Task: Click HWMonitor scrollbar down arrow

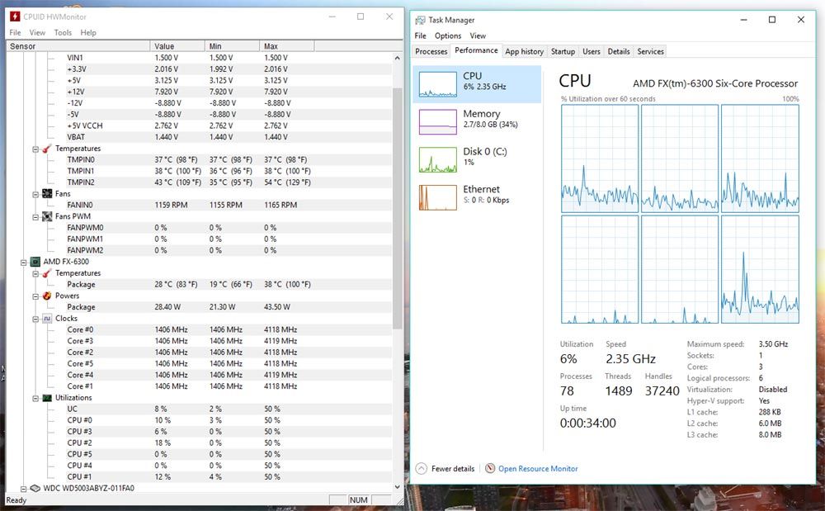Action: (398, 487)
